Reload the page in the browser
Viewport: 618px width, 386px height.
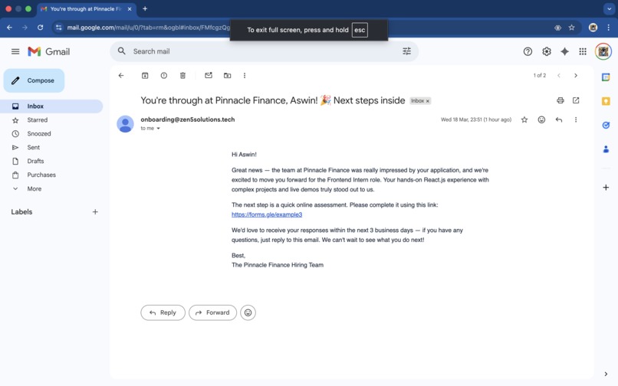pos(40,27)
